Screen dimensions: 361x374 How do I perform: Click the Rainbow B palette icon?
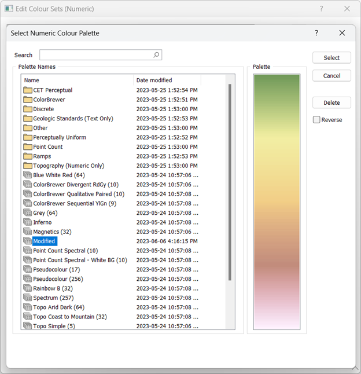27,288
